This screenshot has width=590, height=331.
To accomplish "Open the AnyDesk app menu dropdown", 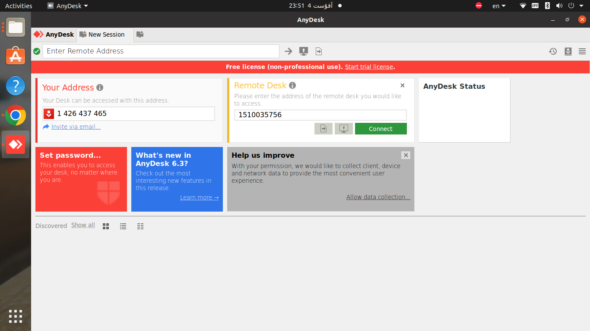I will [68, 6].
